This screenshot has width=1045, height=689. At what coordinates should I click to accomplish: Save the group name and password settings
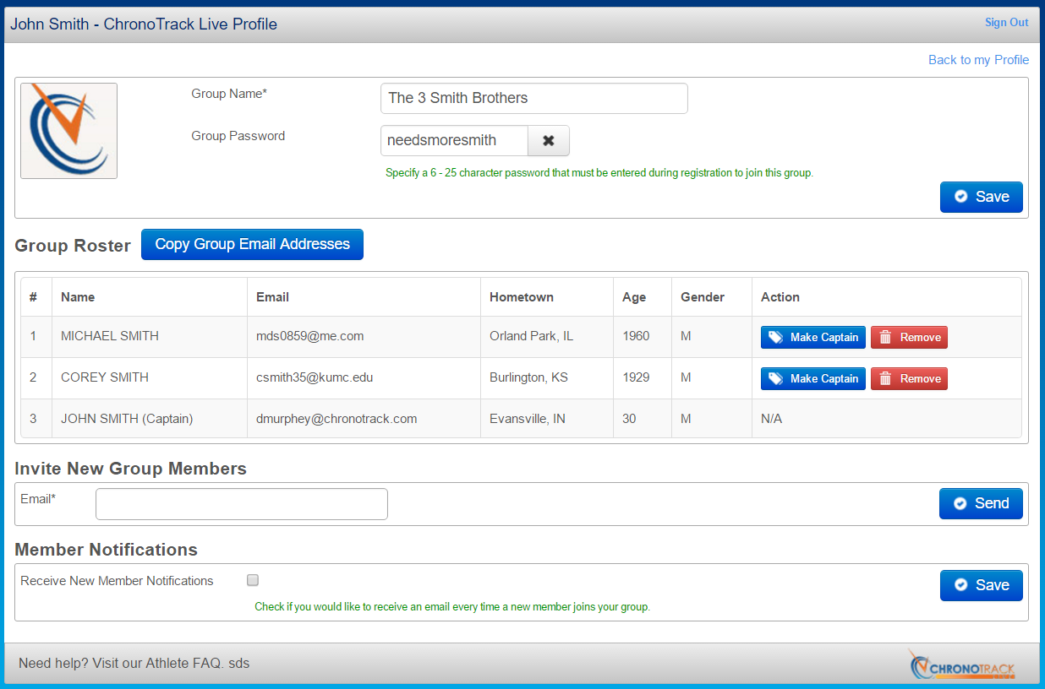tap(982, 197)
